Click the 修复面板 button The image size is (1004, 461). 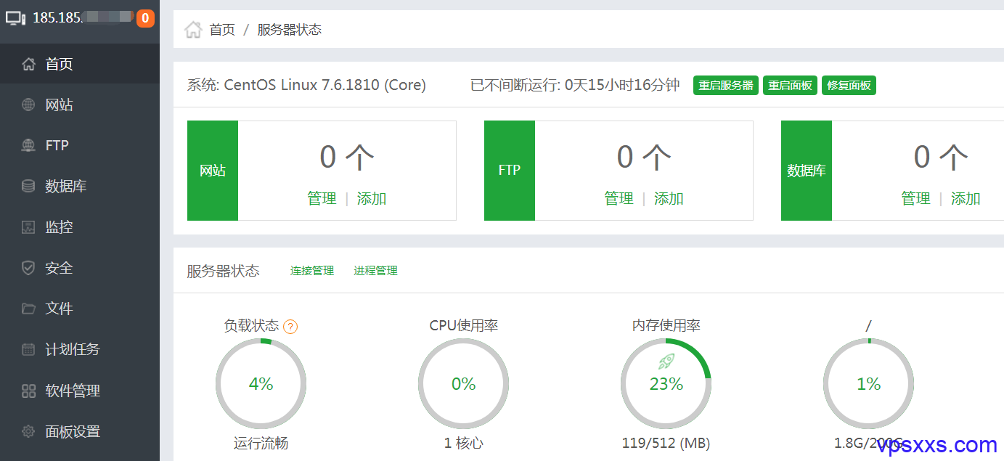pyautogui.click(x=849, y=85)
